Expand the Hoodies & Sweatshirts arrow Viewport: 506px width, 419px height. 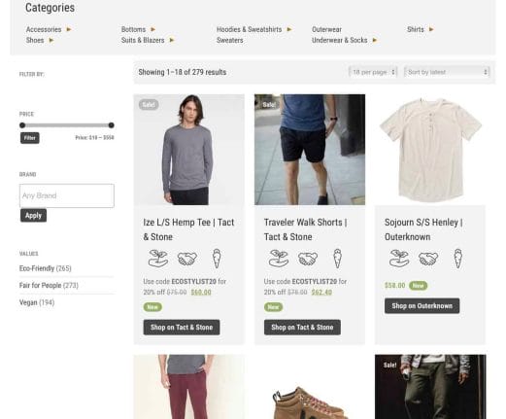pyautogui.click(x=289, y=29)
